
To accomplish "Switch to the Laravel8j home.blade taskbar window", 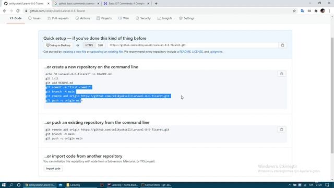I will 123,185.
